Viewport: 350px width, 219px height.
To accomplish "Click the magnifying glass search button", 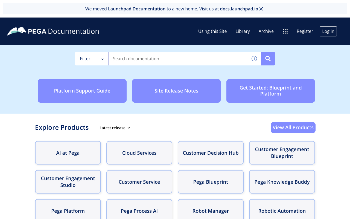I will (268, 59).
